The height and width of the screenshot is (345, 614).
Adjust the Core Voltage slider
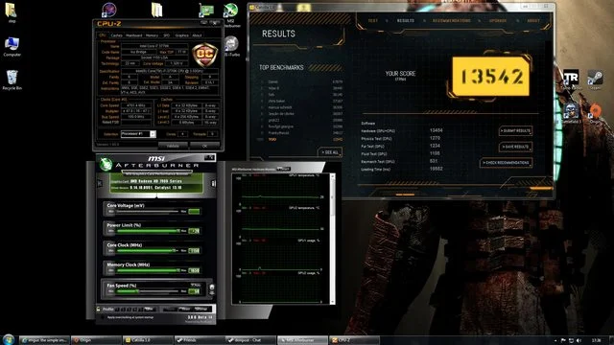[x=147, y=212]
